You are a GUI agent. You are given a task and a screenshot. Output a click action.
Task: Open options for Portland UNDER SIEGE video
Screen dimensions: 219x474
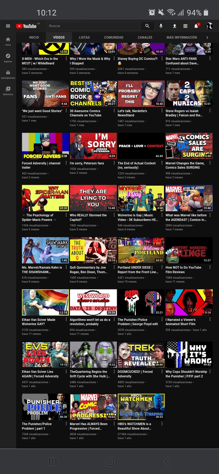162,267
